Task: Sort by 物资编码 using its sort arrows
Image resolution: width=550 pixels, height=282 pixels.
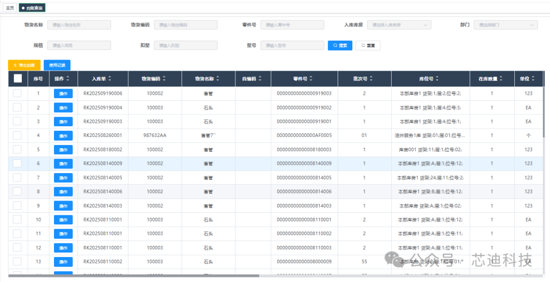Action: [x=163, y=79]
